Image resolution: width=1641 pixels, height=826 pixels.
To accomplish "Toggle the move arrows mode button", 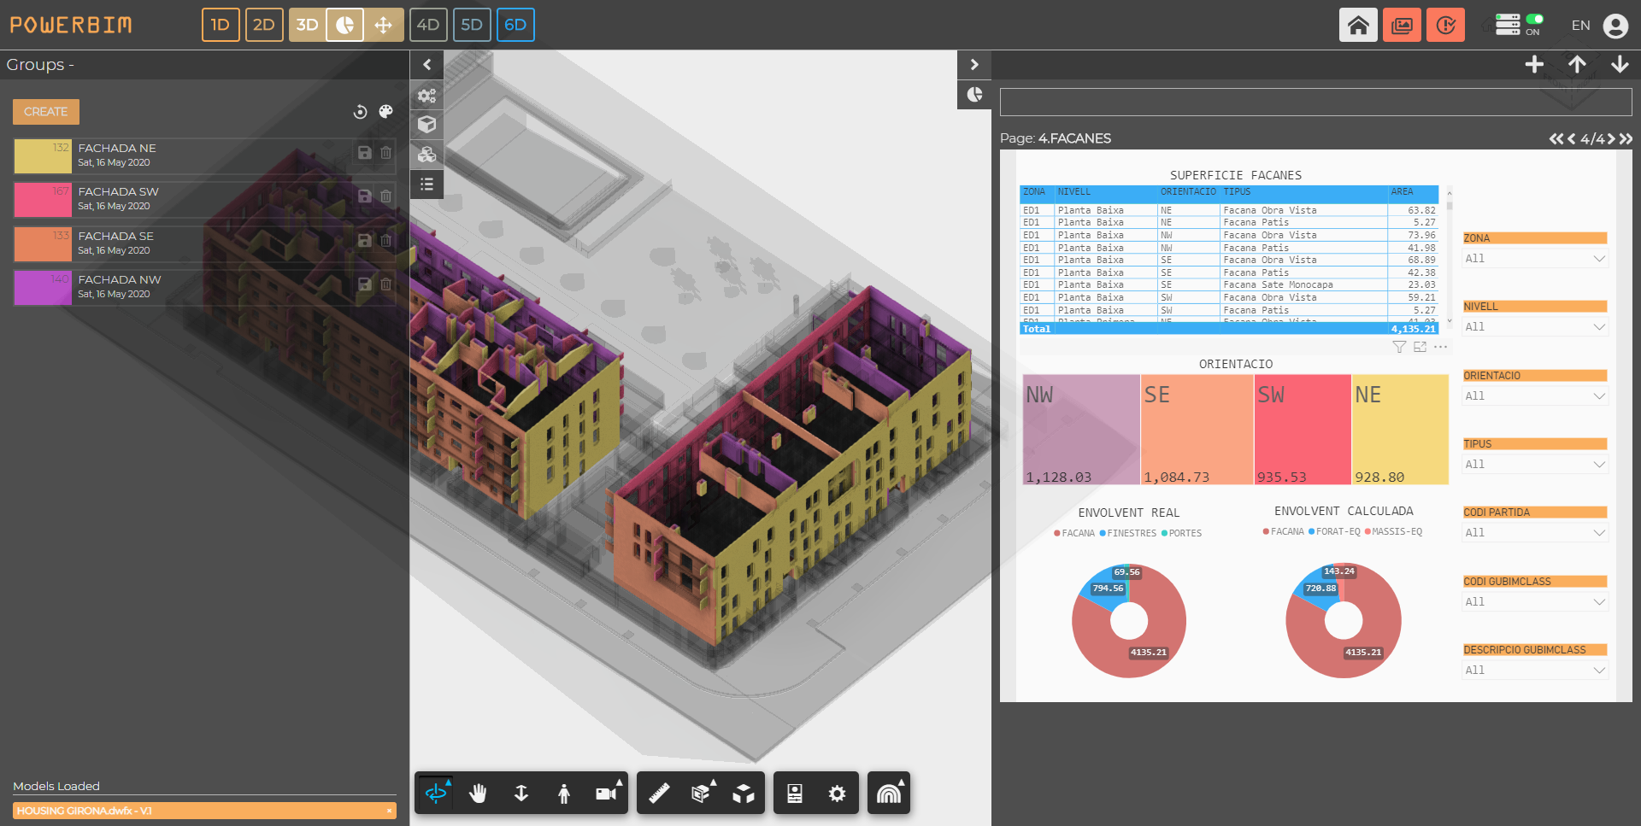I will tap(384, 25).
